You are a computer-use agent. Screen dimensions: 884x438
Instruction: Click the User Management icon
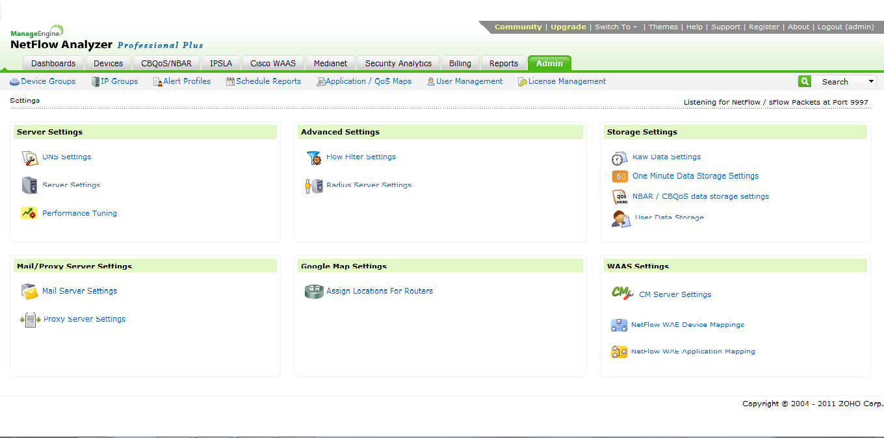click(x=431, y=82)
